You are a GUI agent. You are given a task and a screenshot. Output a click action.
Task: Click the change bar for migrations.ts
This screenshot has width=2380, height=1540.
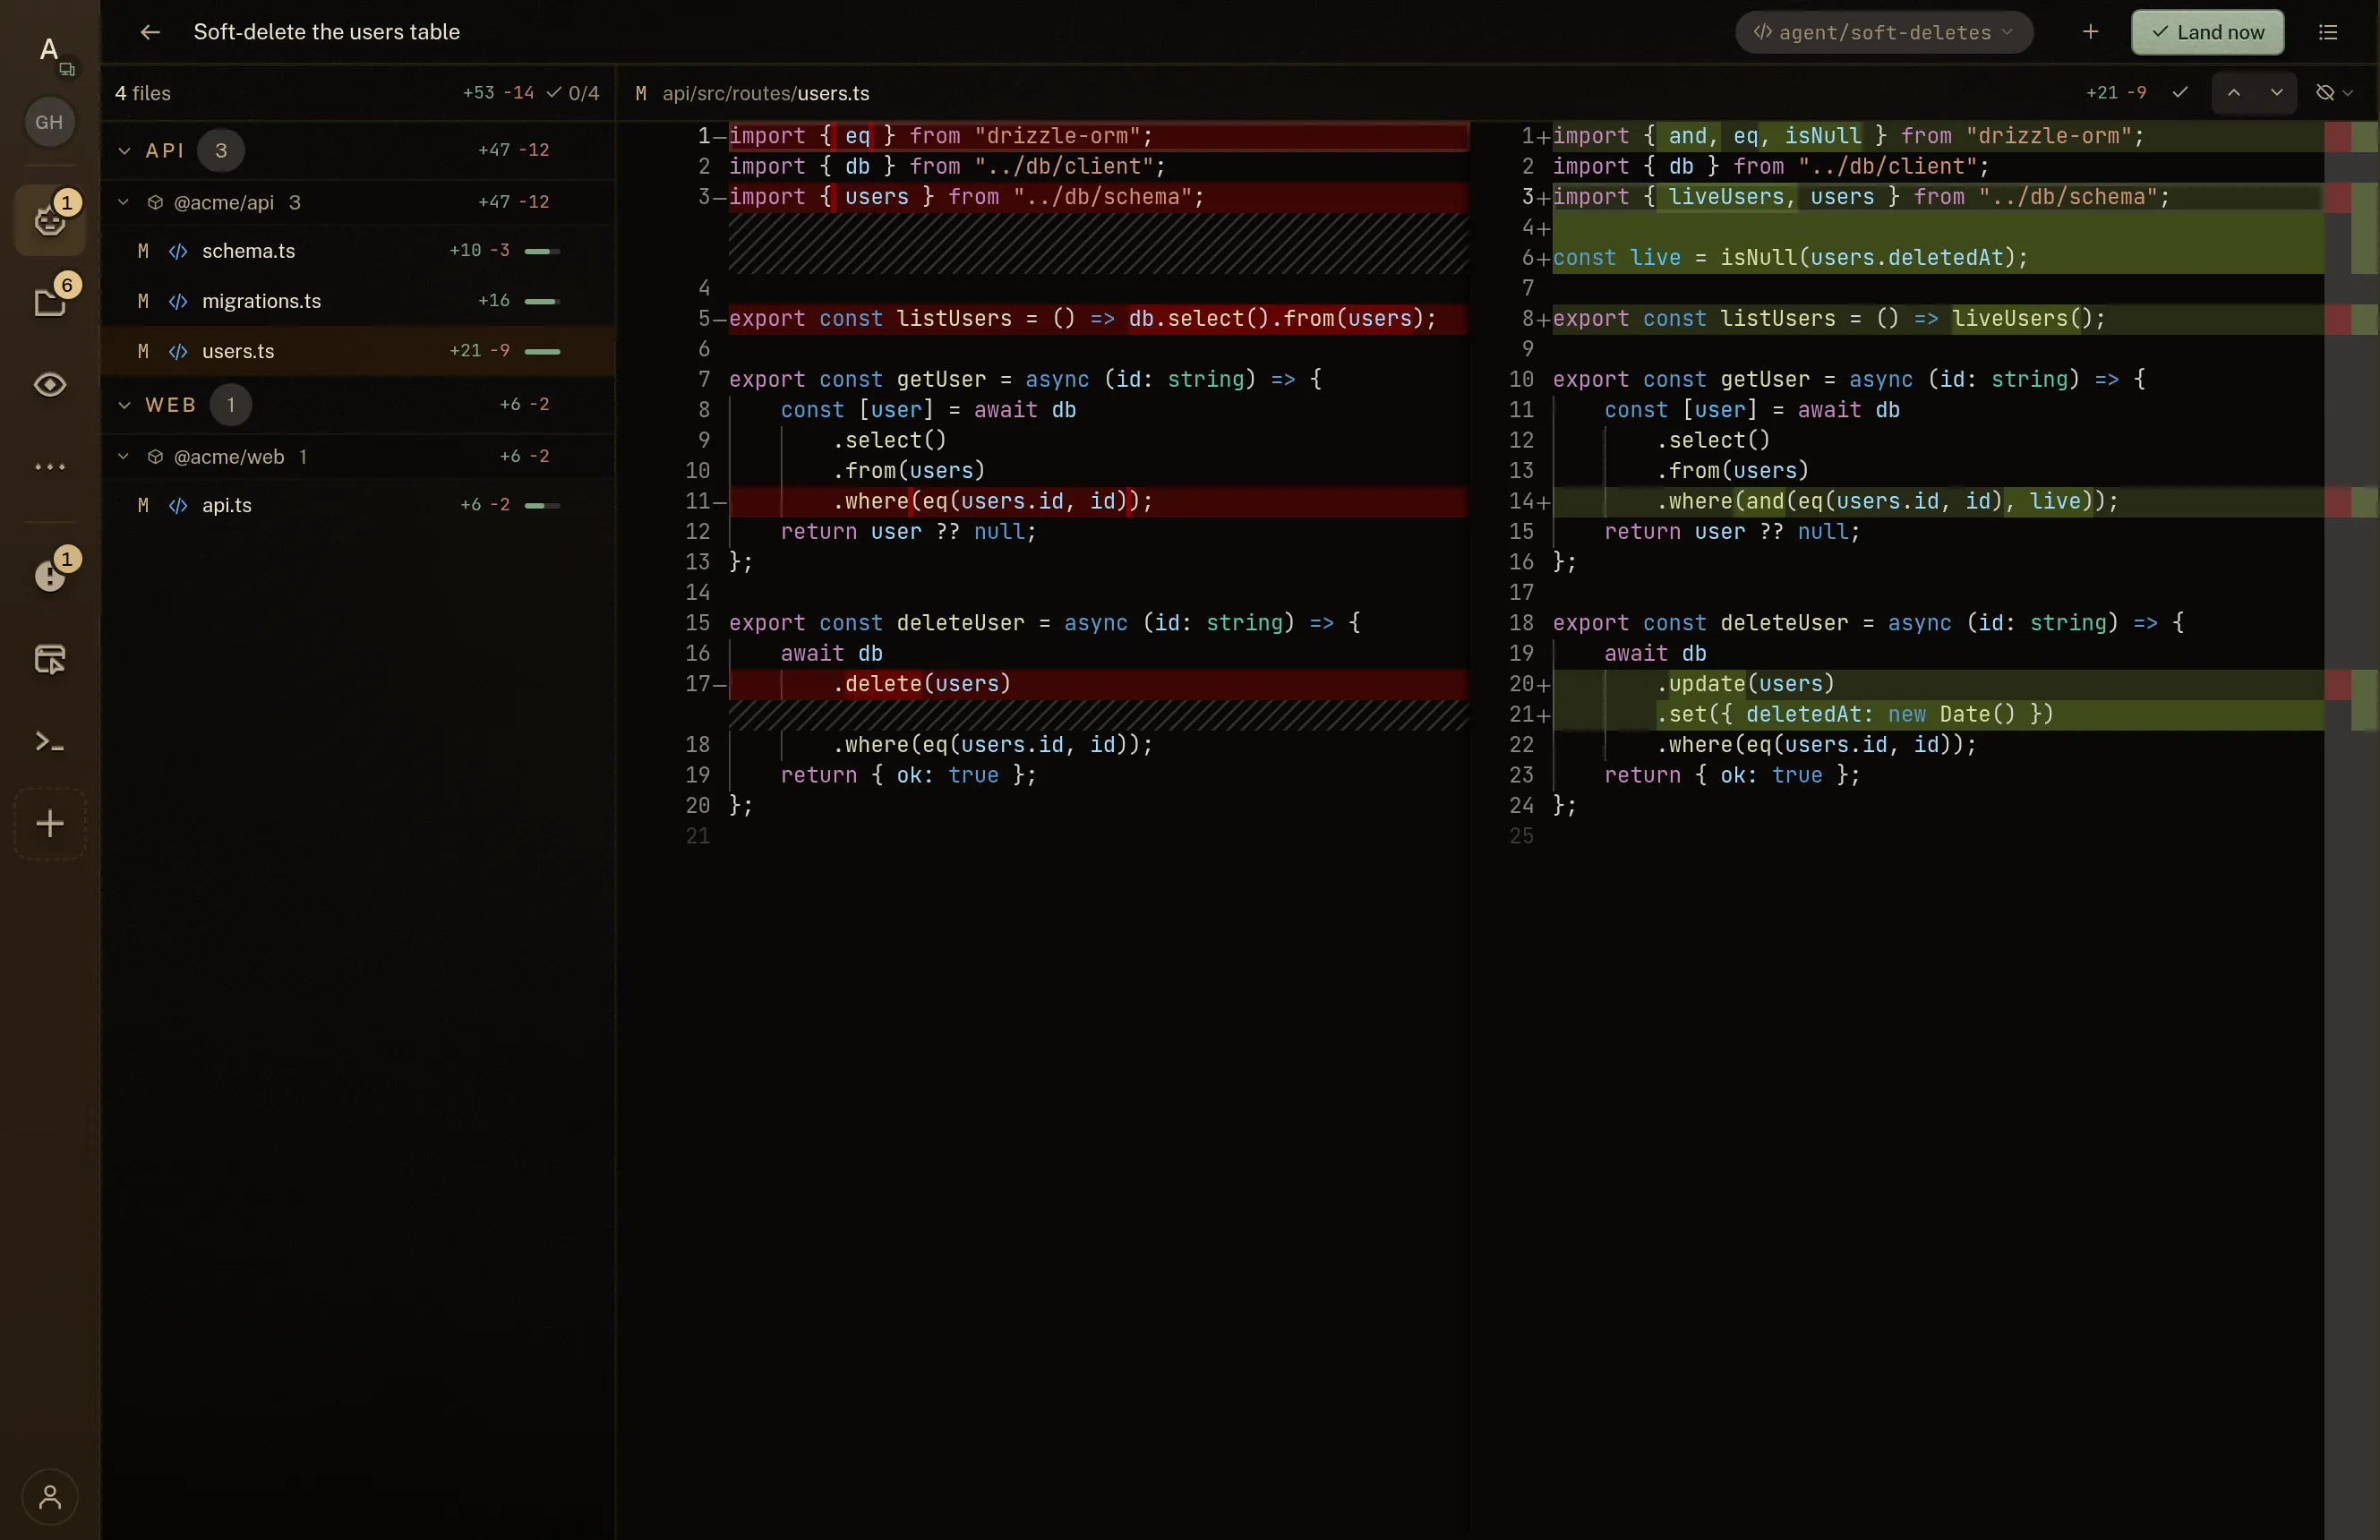coord(542,301)
